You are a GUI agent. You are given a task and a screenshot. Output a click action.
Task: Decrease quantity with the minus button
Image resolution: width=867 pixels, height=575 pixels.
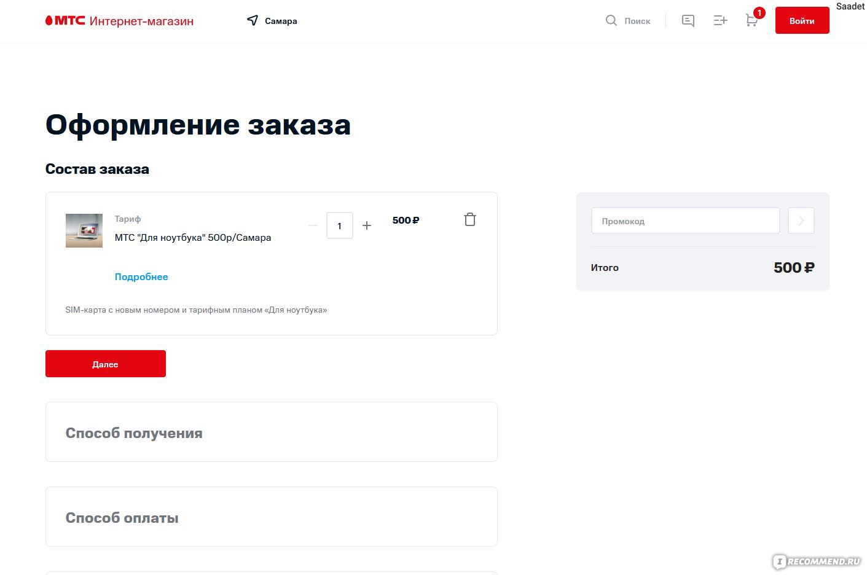click(313, 225)
